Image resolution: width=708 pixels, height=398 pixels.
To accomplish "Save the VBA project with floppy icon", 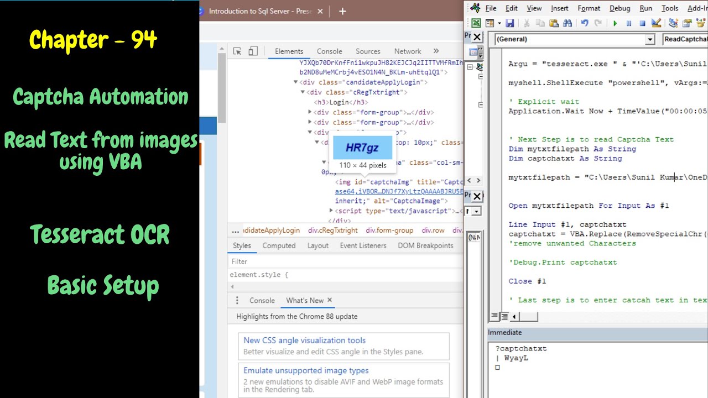I will pos(509,23).
